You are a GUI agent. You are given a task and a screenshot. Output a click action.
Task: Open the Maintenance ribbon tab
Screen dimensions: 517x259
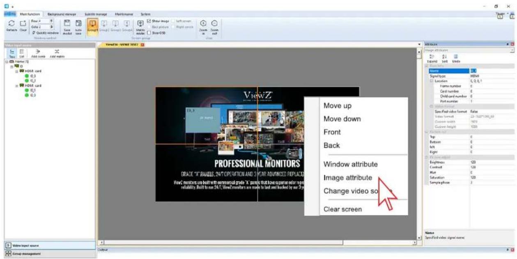point(125,14)
